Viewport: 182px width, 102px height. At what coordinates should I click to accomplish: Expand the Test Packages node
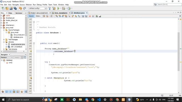pos(4,40)
